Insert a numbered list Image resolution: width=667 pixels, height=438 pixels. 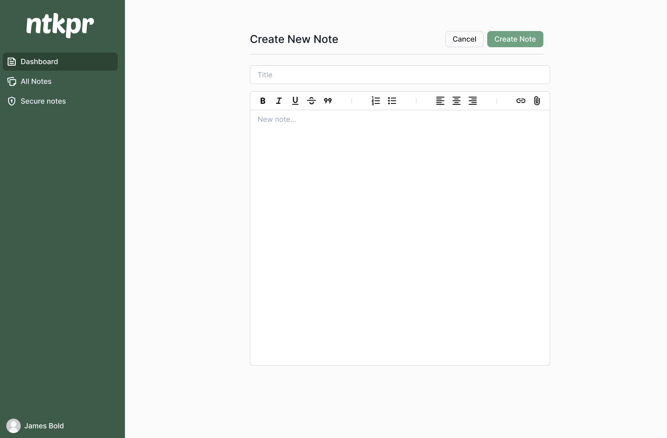(x=376, y=101)
